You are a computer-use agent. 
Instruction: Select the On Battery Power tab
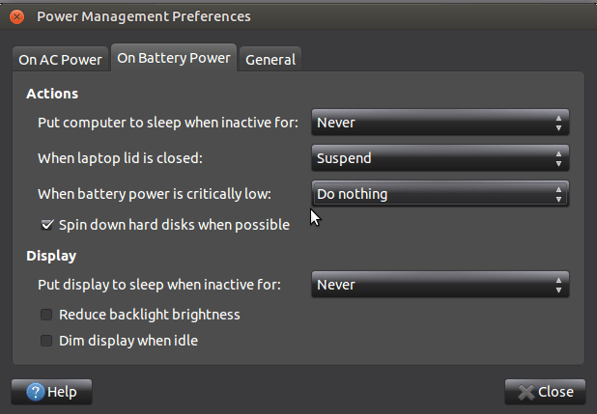coord(174,58)
